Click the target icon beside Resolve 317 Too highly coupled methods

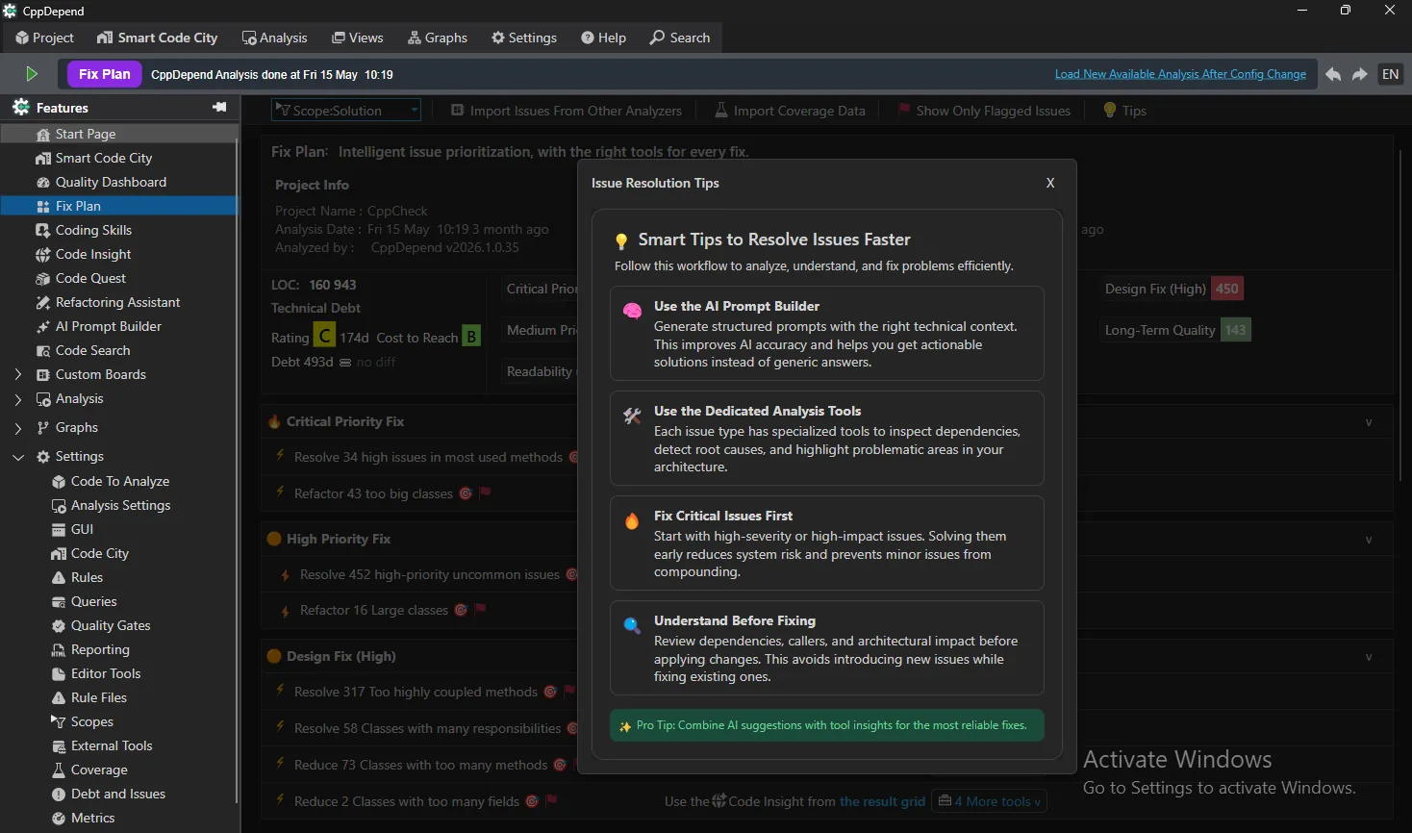click(x=550, y=692)
